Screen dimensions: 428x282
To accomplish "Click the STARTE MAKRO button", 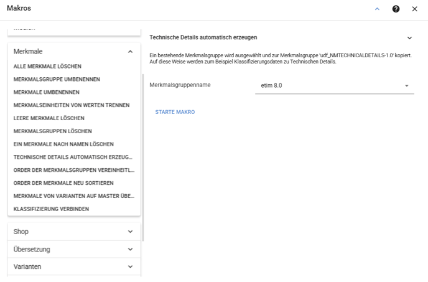I will 175,112.
